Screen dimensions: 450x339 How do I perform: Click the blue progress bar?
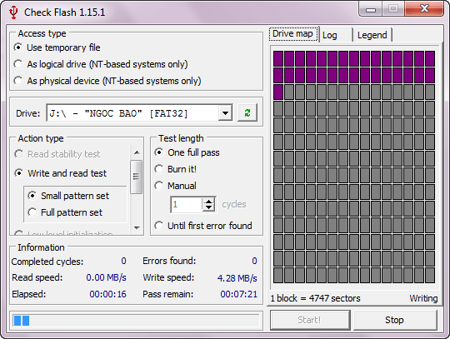point(136,321)
